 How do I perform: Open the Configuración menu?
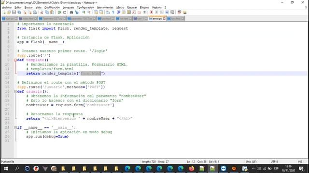click(85, 8)
